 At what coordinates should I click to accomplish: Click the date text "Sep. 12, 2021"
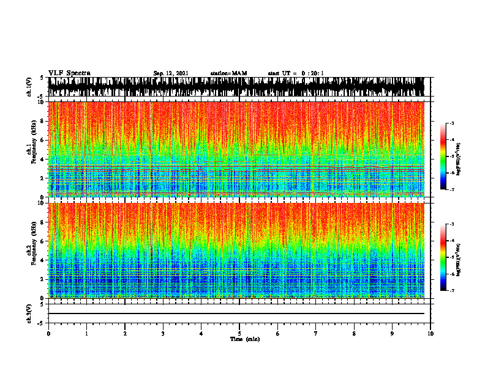171,73
